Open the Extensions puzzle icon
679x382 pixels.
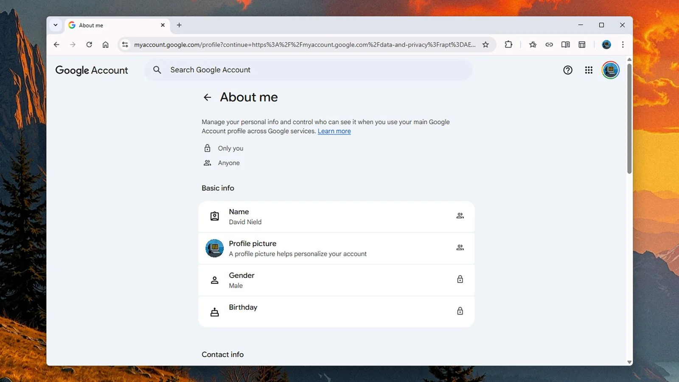(x=508, y=44)
